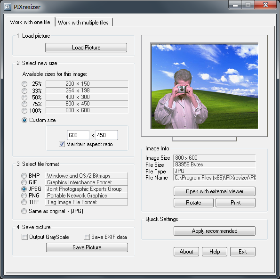
Task: Choose the JPEG file format
Action: pos(24,189)
